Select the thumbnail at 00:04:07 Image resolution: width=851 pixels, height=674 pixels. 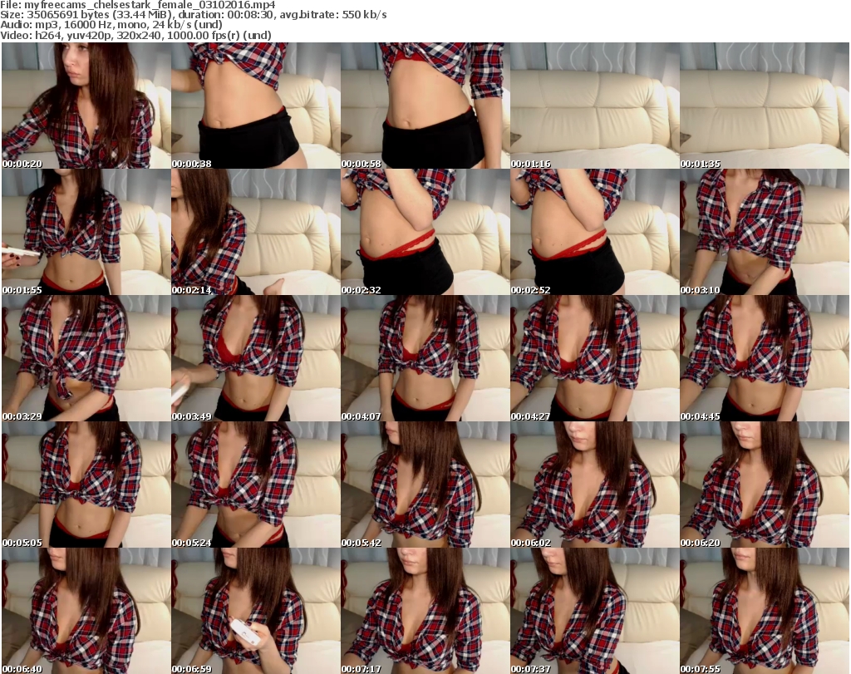tap(425, 359)
